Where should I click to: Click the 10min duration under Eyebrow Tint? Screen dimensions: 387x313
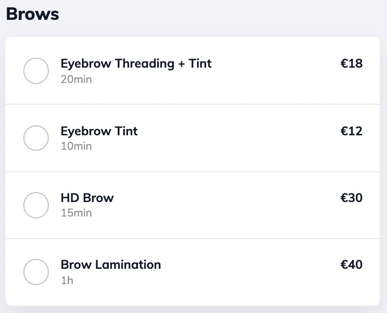tap(76, 146)
